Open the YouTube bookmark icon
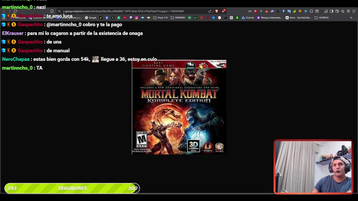This screenshot has height=201, width=358. (x=125, y=18)
